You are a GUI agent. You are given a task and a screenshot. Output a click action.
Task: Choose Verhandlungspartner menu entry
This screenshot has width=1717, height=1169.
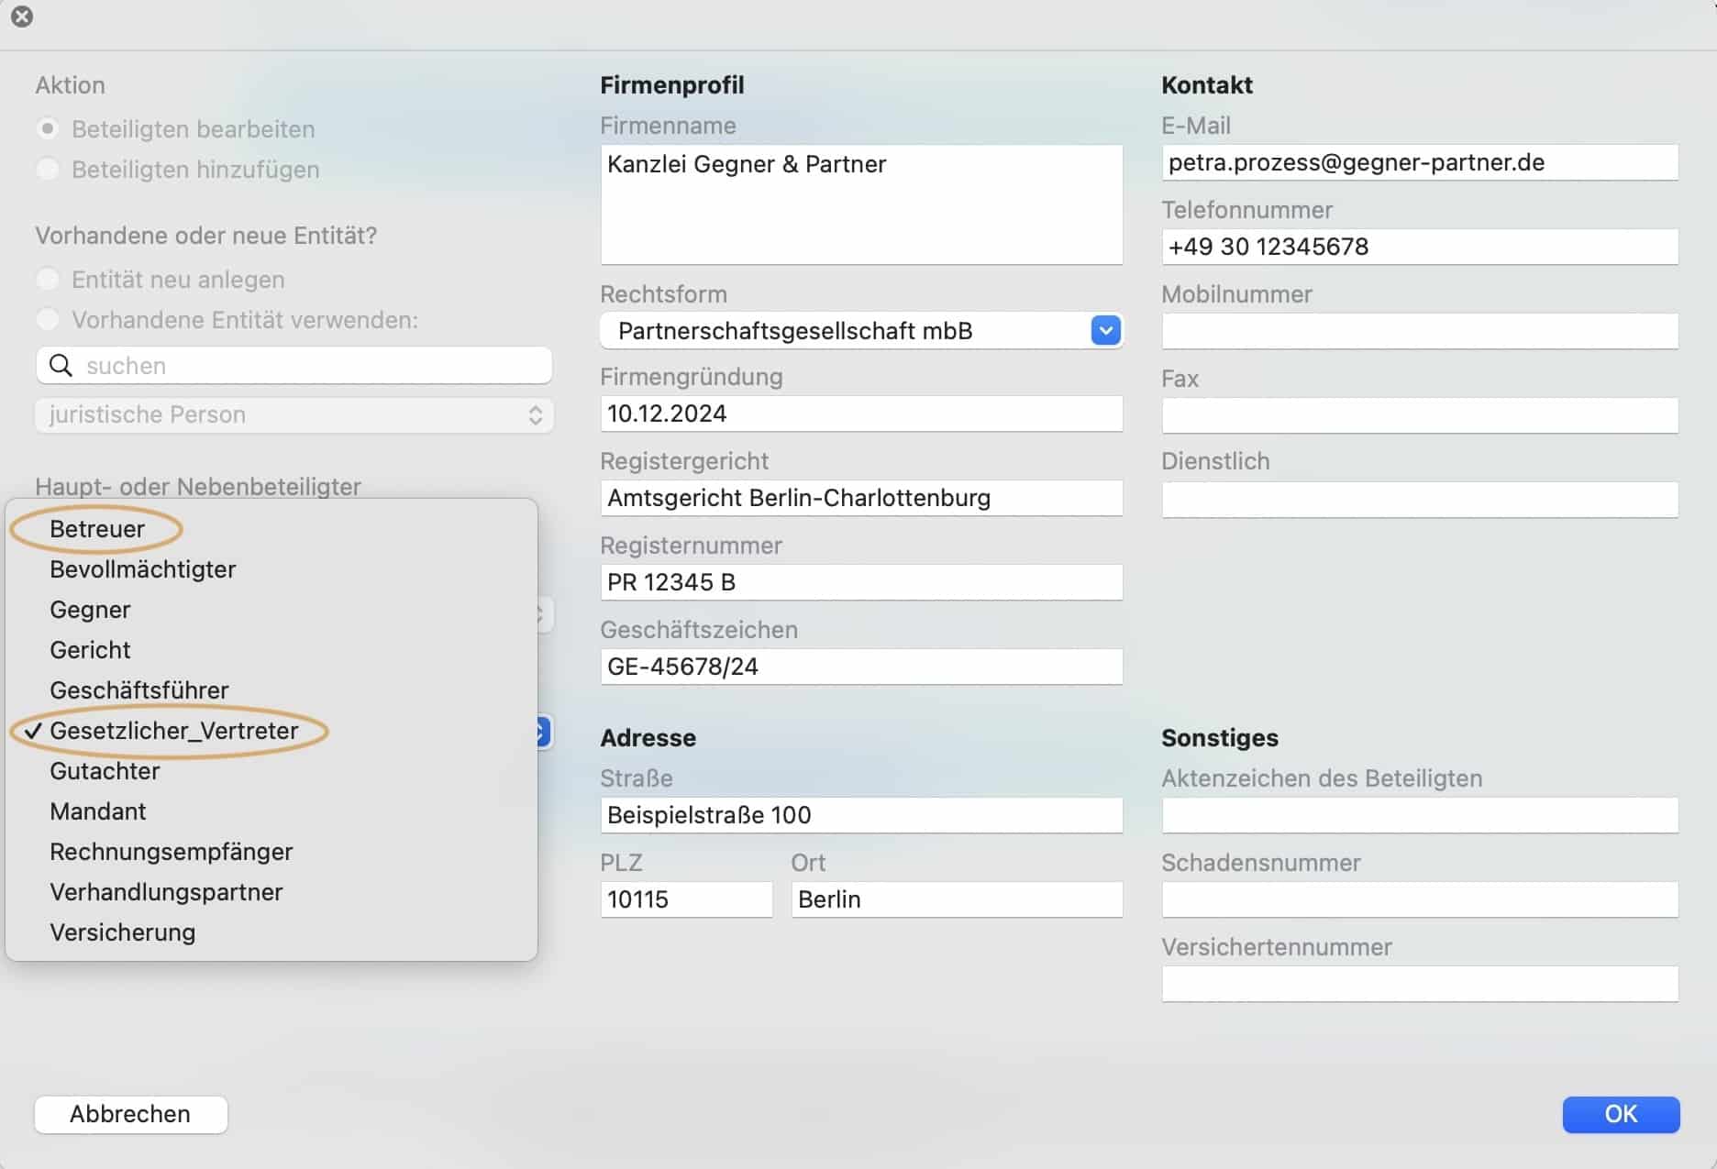pos(271,892)
